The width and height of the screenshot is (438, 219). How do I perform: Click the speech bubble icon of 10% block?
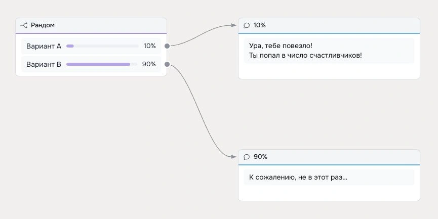click(x=247, y=25)
